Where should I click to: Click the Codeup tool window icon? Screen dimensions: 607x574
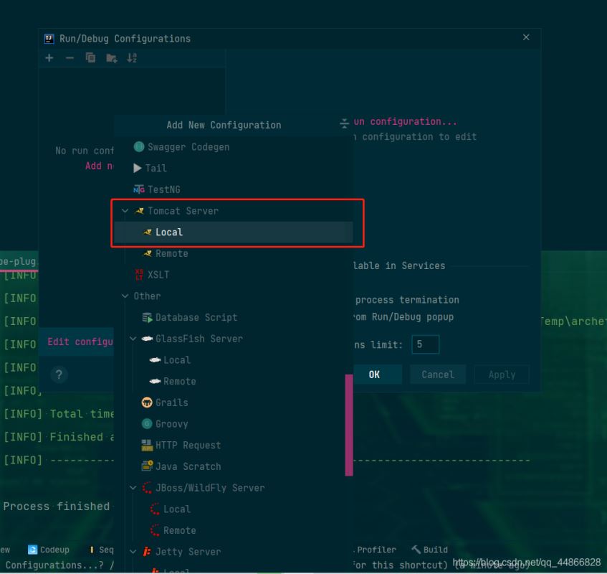point(32,550)
